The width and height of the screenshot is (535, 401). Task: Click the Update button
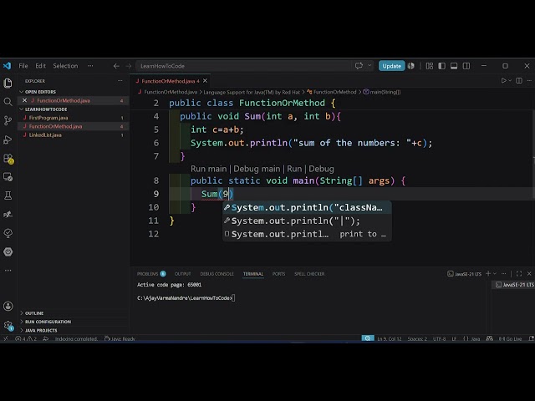point(392,66)
